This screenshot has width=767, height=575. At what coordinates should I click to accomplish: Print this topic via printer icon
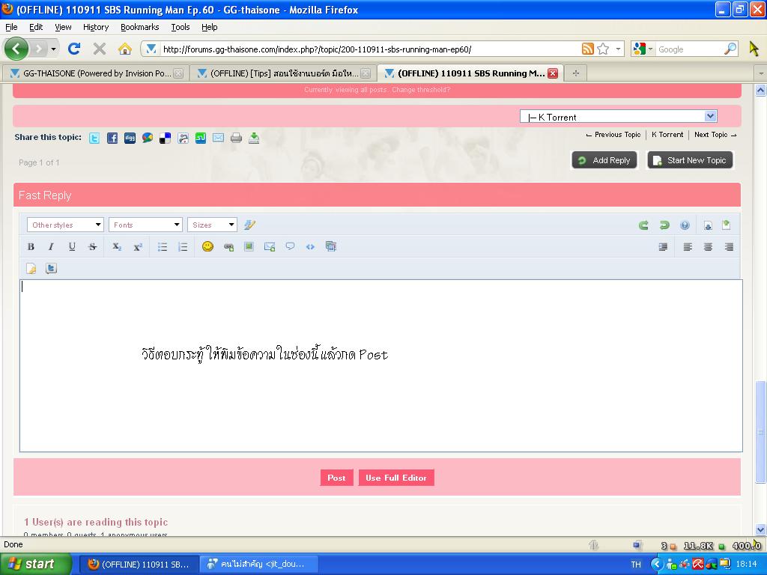coord(236,138)
